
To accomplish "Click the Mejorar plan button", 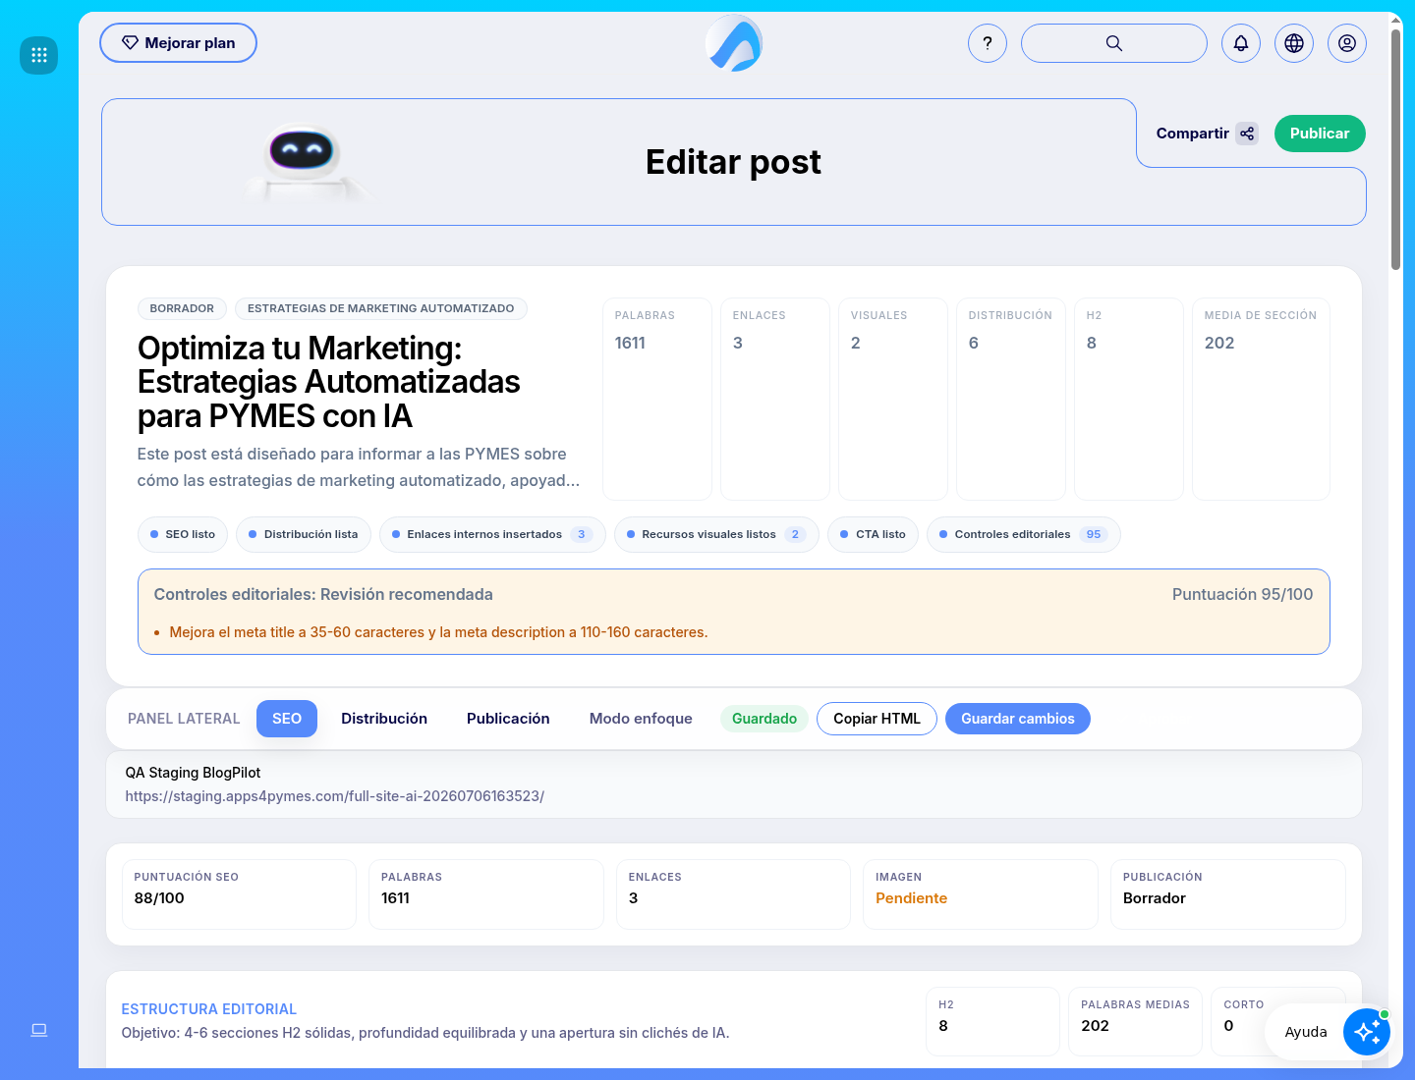I will point(178,43).
